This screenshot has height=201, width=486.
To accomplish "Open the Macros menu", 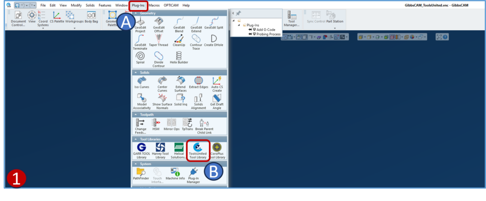I will (154, 5).
